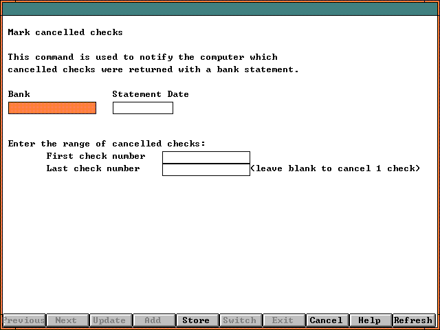Click the 'Bank' field label

pyautogui.click(x=19, y=94)
